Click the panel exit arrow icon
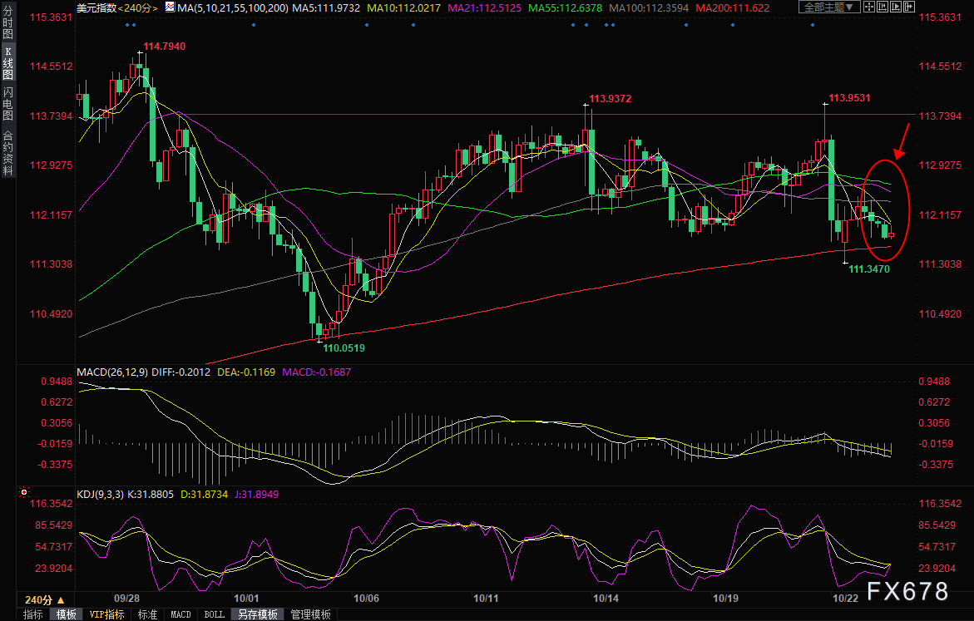 click(x=907, y=7)
